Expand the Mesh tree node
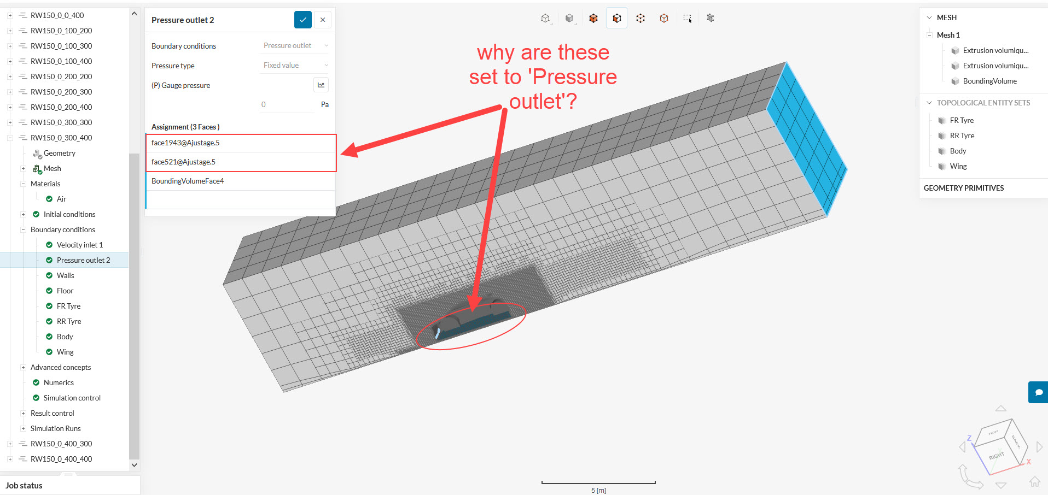The width and height of the screenshot is (1048, 495). tap(23, 168)
